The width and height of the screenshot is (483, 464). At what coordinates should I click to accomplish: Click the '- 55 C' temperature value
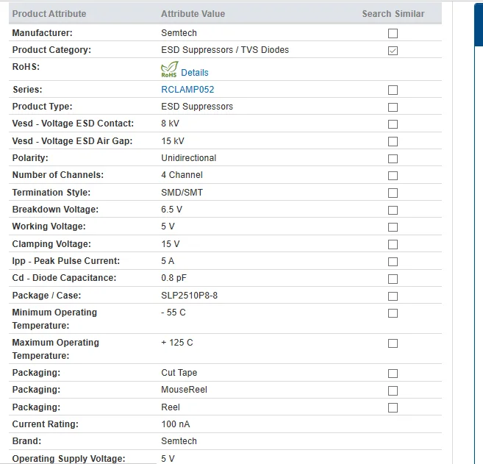click(x=173, y=313)
